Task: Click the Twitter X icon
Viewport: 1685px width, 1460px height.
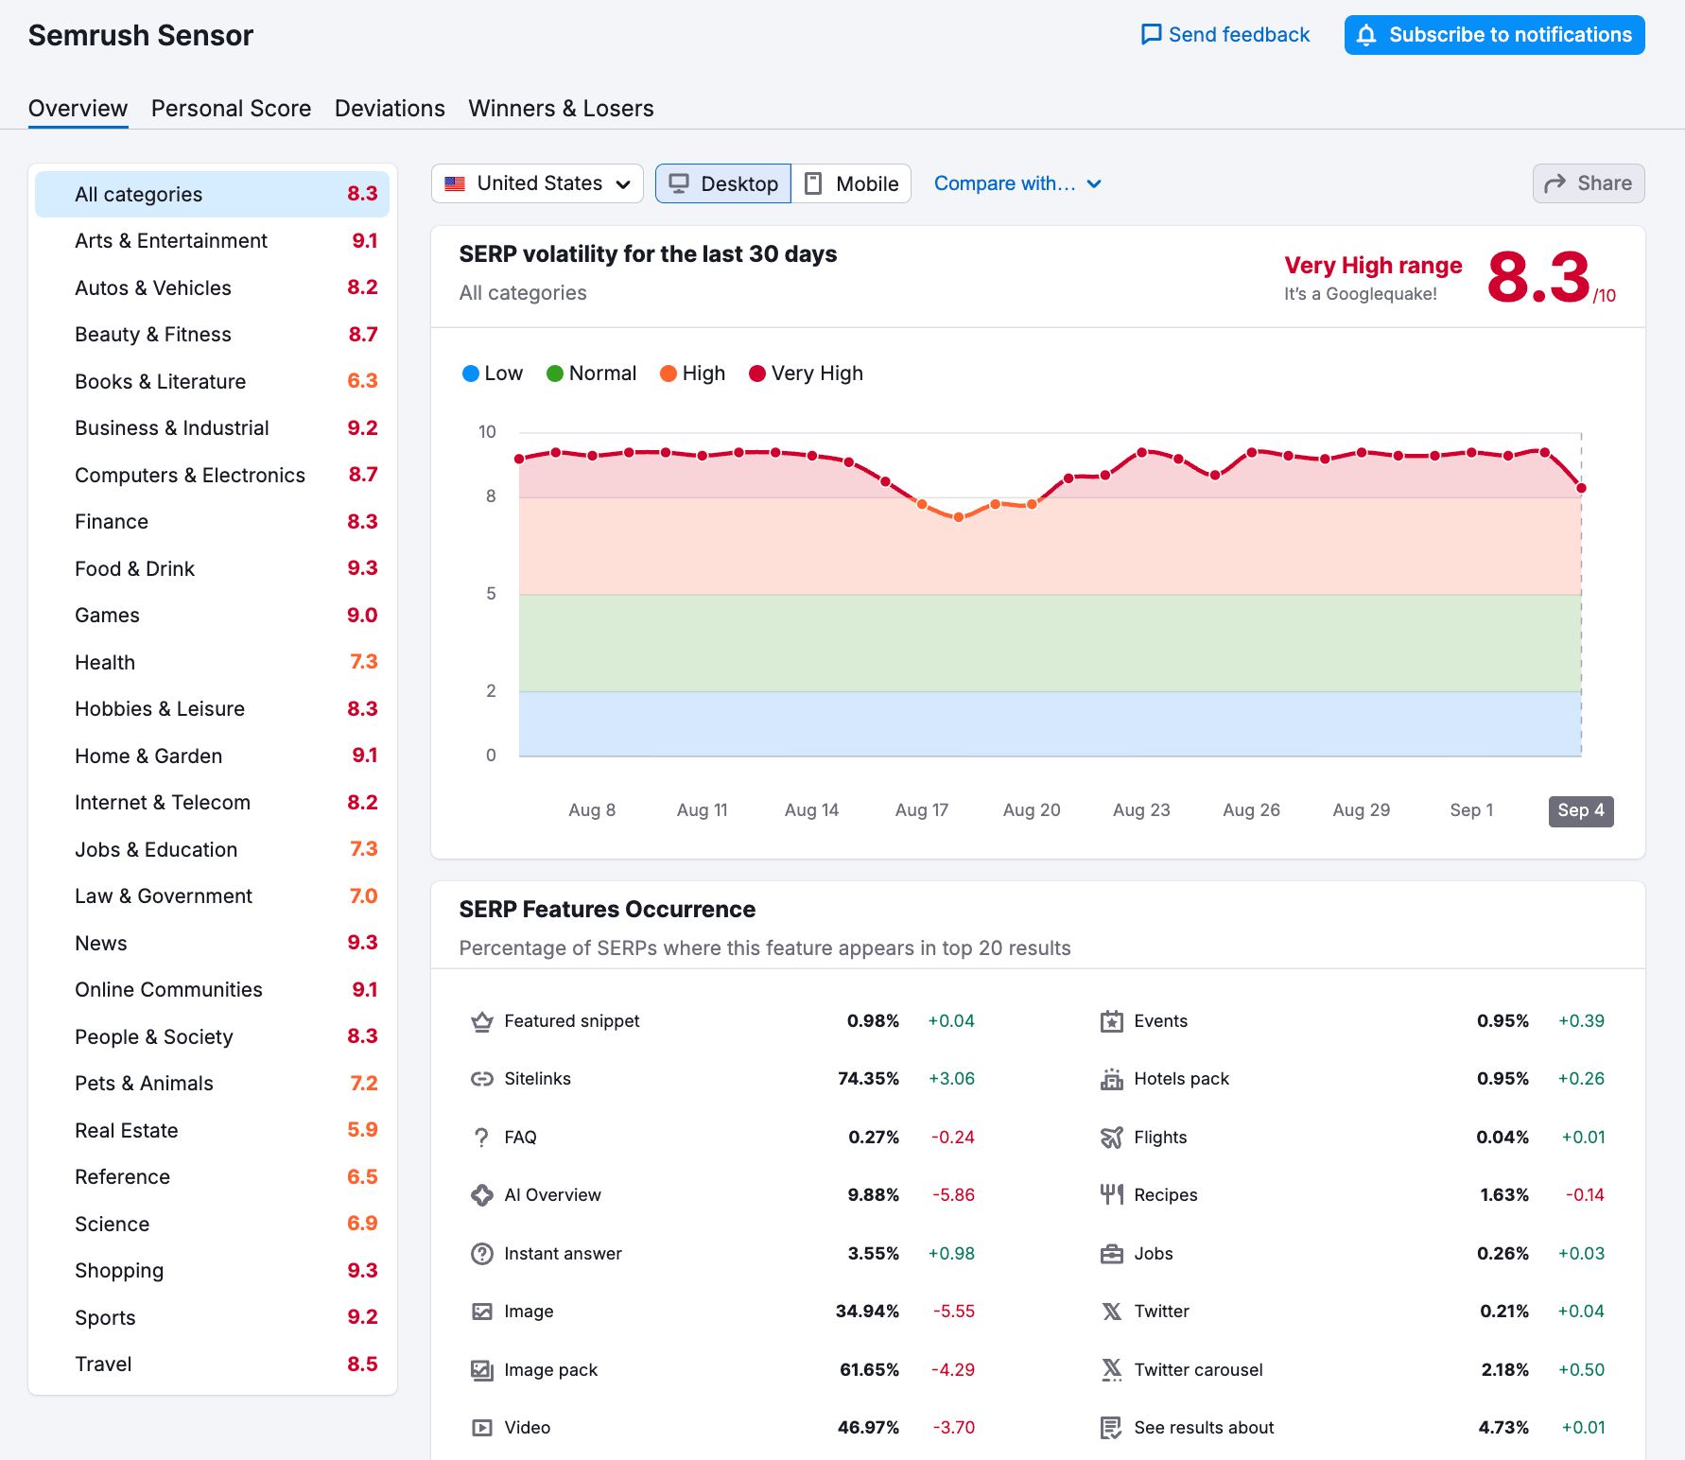Action: 1112,1312
